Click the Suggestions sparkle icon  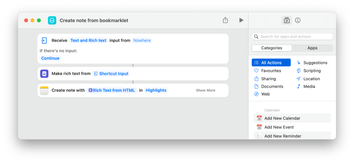[299, 62]
